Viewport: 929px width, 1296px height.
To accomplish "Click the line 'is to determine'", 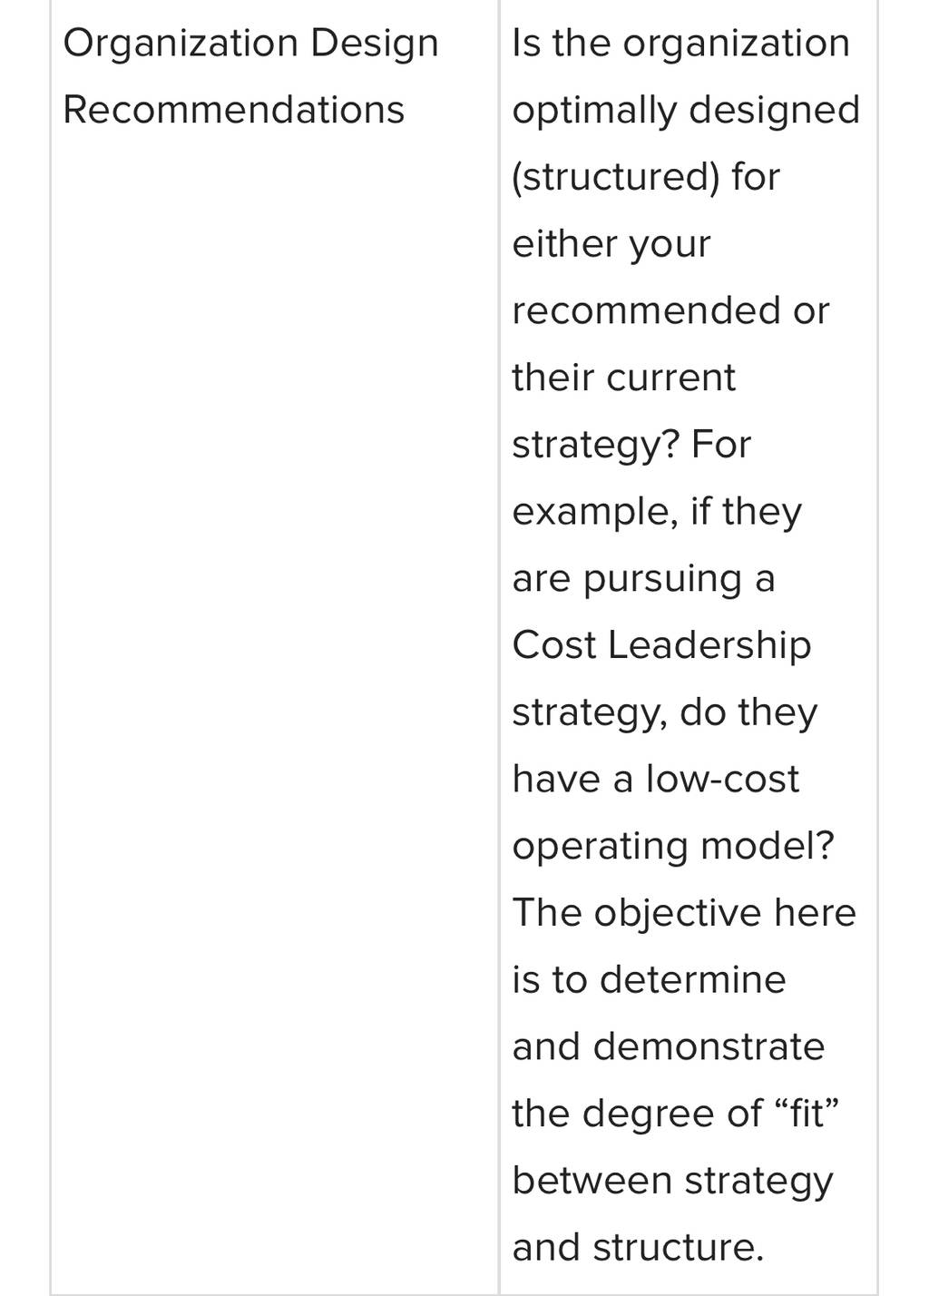I will pyautogui.click(x=649, y=980).
